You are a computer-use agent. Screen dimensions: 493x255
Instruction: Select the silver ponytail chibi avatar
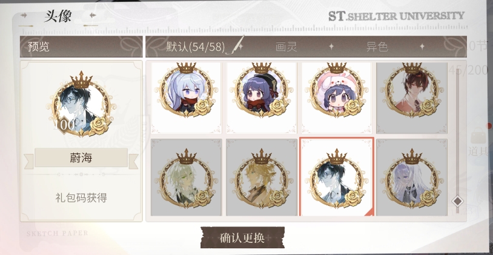click(187, 98)
